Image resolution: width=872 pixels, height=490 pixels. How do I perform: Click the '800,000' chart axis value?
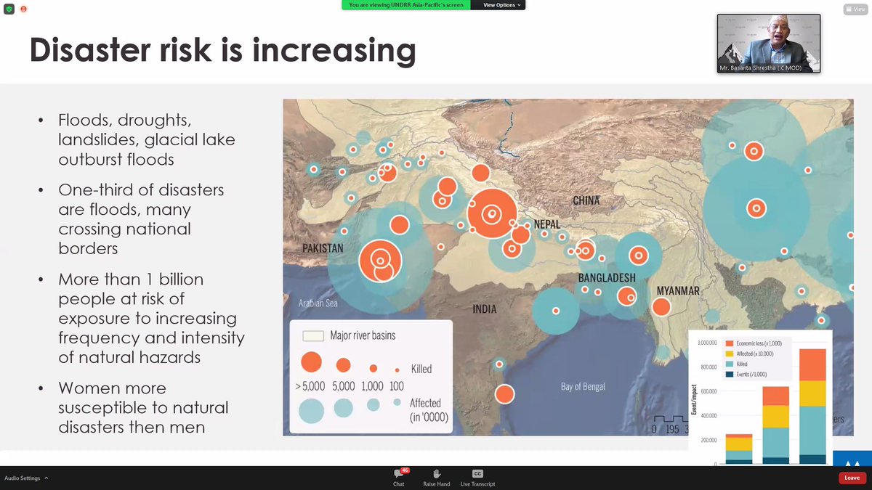pos(709,367)
